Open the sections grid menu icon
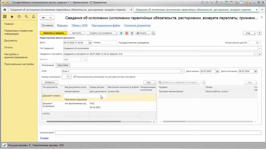Screen dimensions: 266x149 pyautogui.click(x=5, y=17)
